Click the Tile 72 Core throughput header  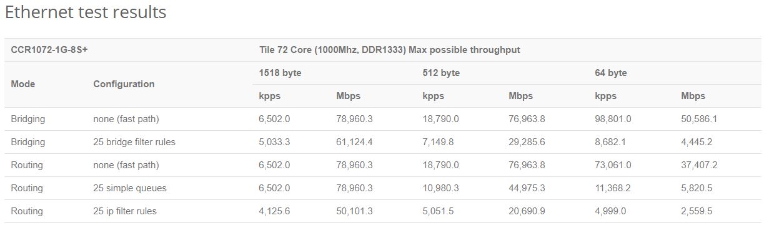(x=390, y=50)
